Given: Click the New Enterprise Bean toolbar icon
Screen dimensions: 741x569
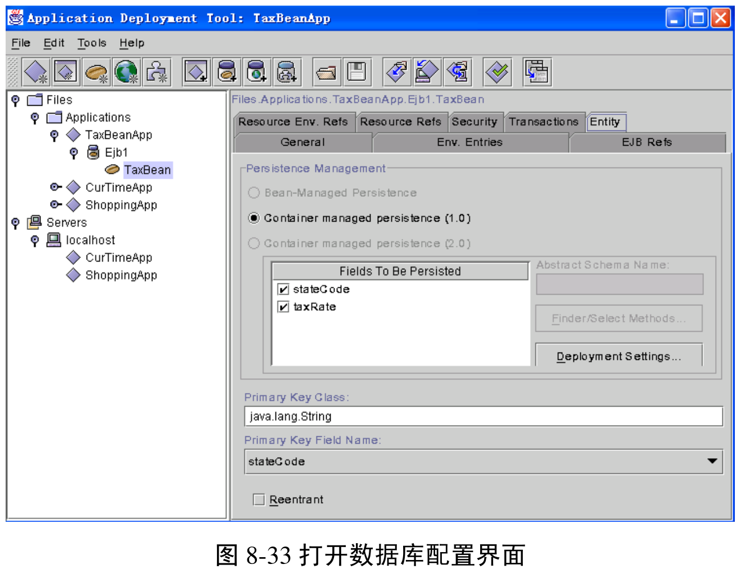Looking at the screenshot, I should coord(96,72).
